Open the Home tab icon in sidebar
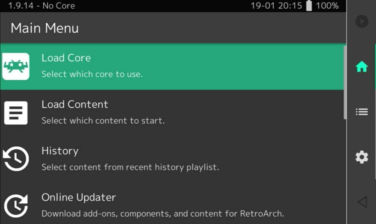This screenshot has width=376, height=224. [x=362, y=66]
